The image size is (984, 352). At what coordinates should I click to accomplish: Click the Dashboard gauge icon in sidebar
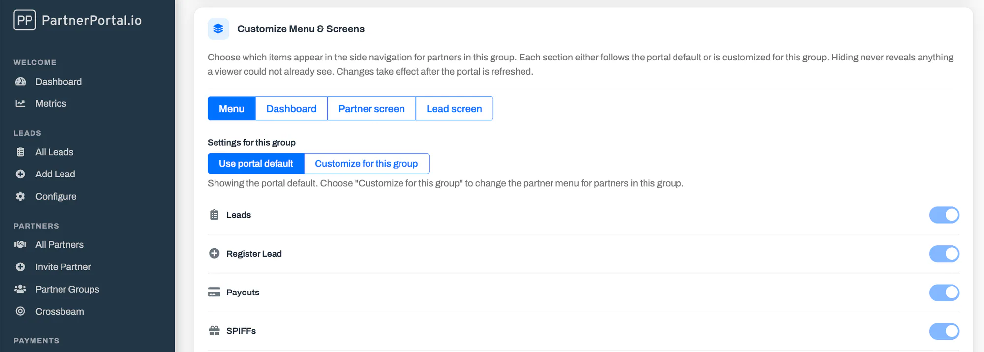click(20, 82)
